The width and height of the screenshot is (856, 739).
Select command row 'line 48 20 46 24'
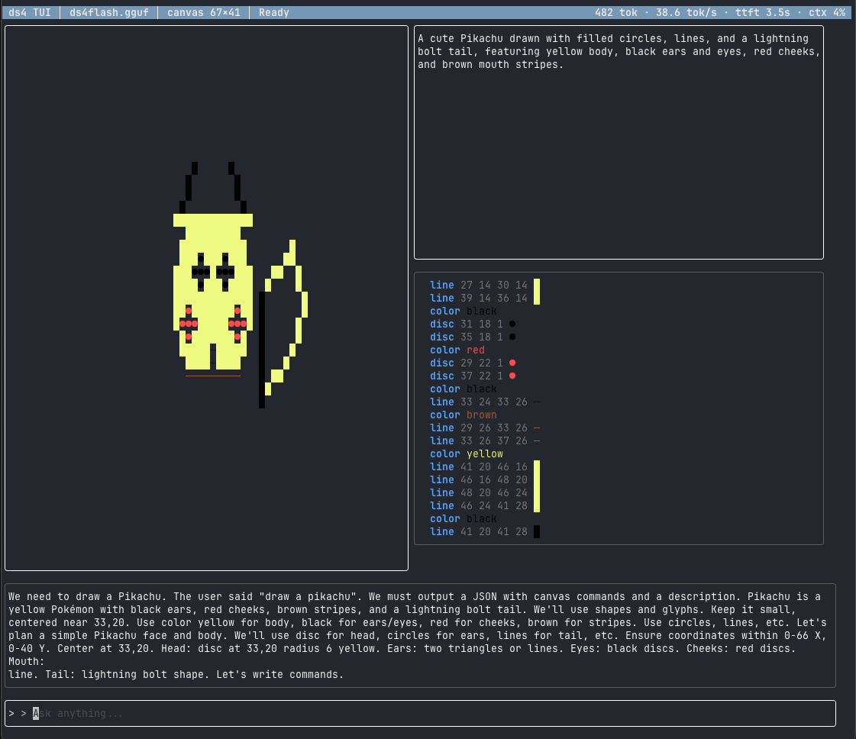pyautogui.click(x=484, y=493)
